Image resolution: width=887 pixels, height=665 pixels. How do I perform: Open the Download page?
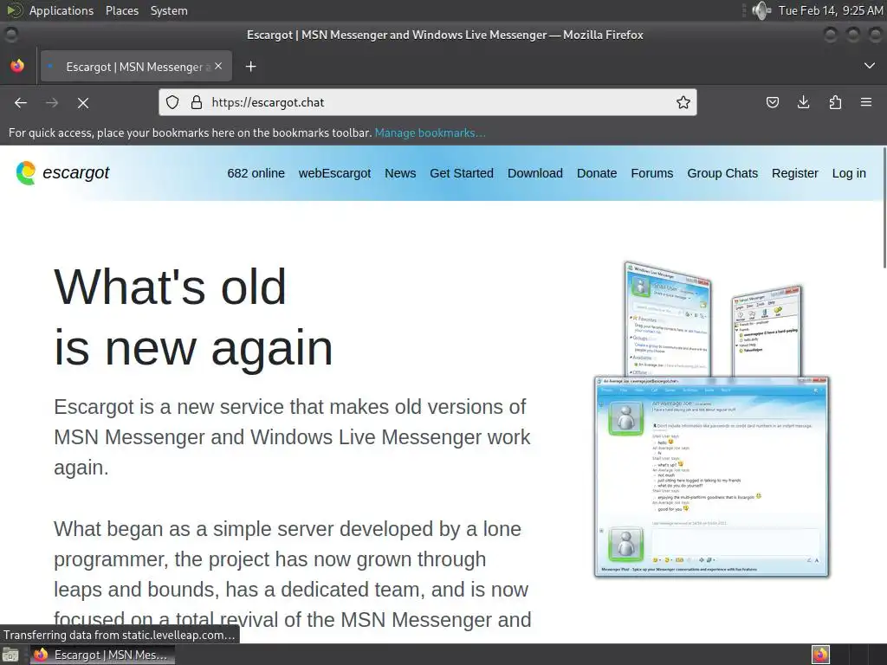coord(535,173)
